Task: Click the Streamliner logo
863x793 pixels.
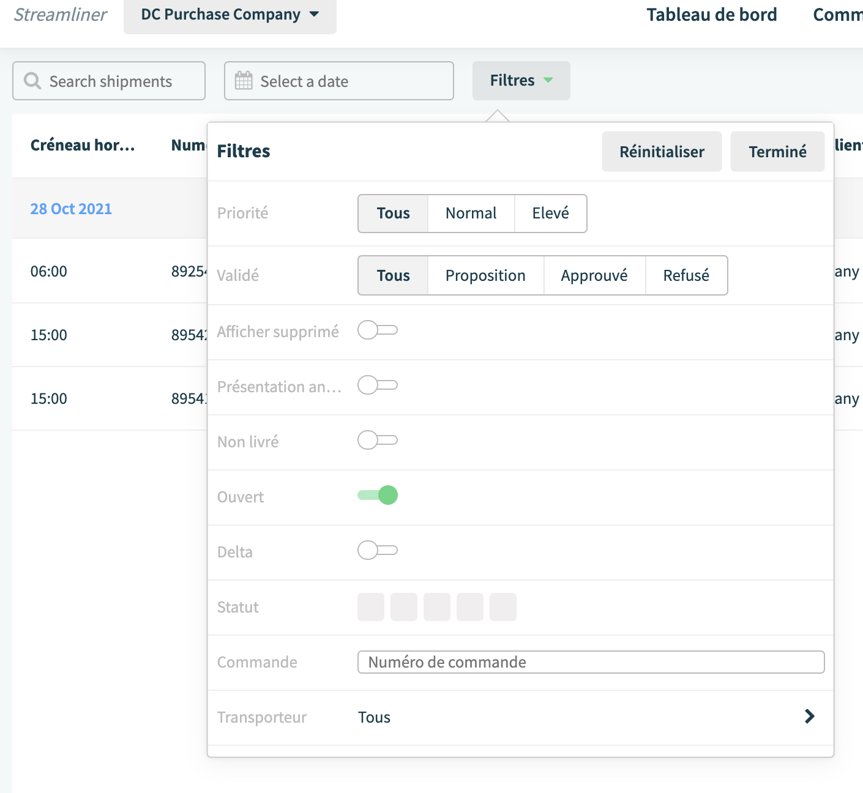Action: [x=61, y=15]
